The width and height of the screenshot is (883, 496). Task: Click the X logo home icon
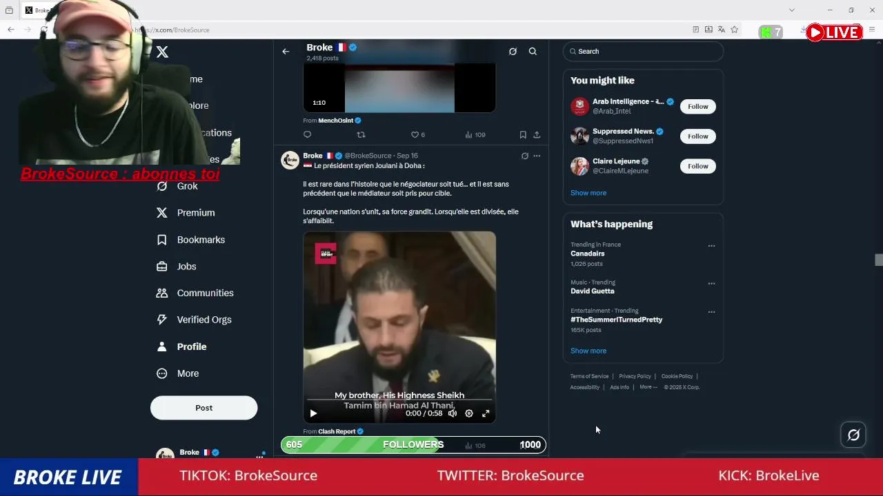(x=162, y=52)
